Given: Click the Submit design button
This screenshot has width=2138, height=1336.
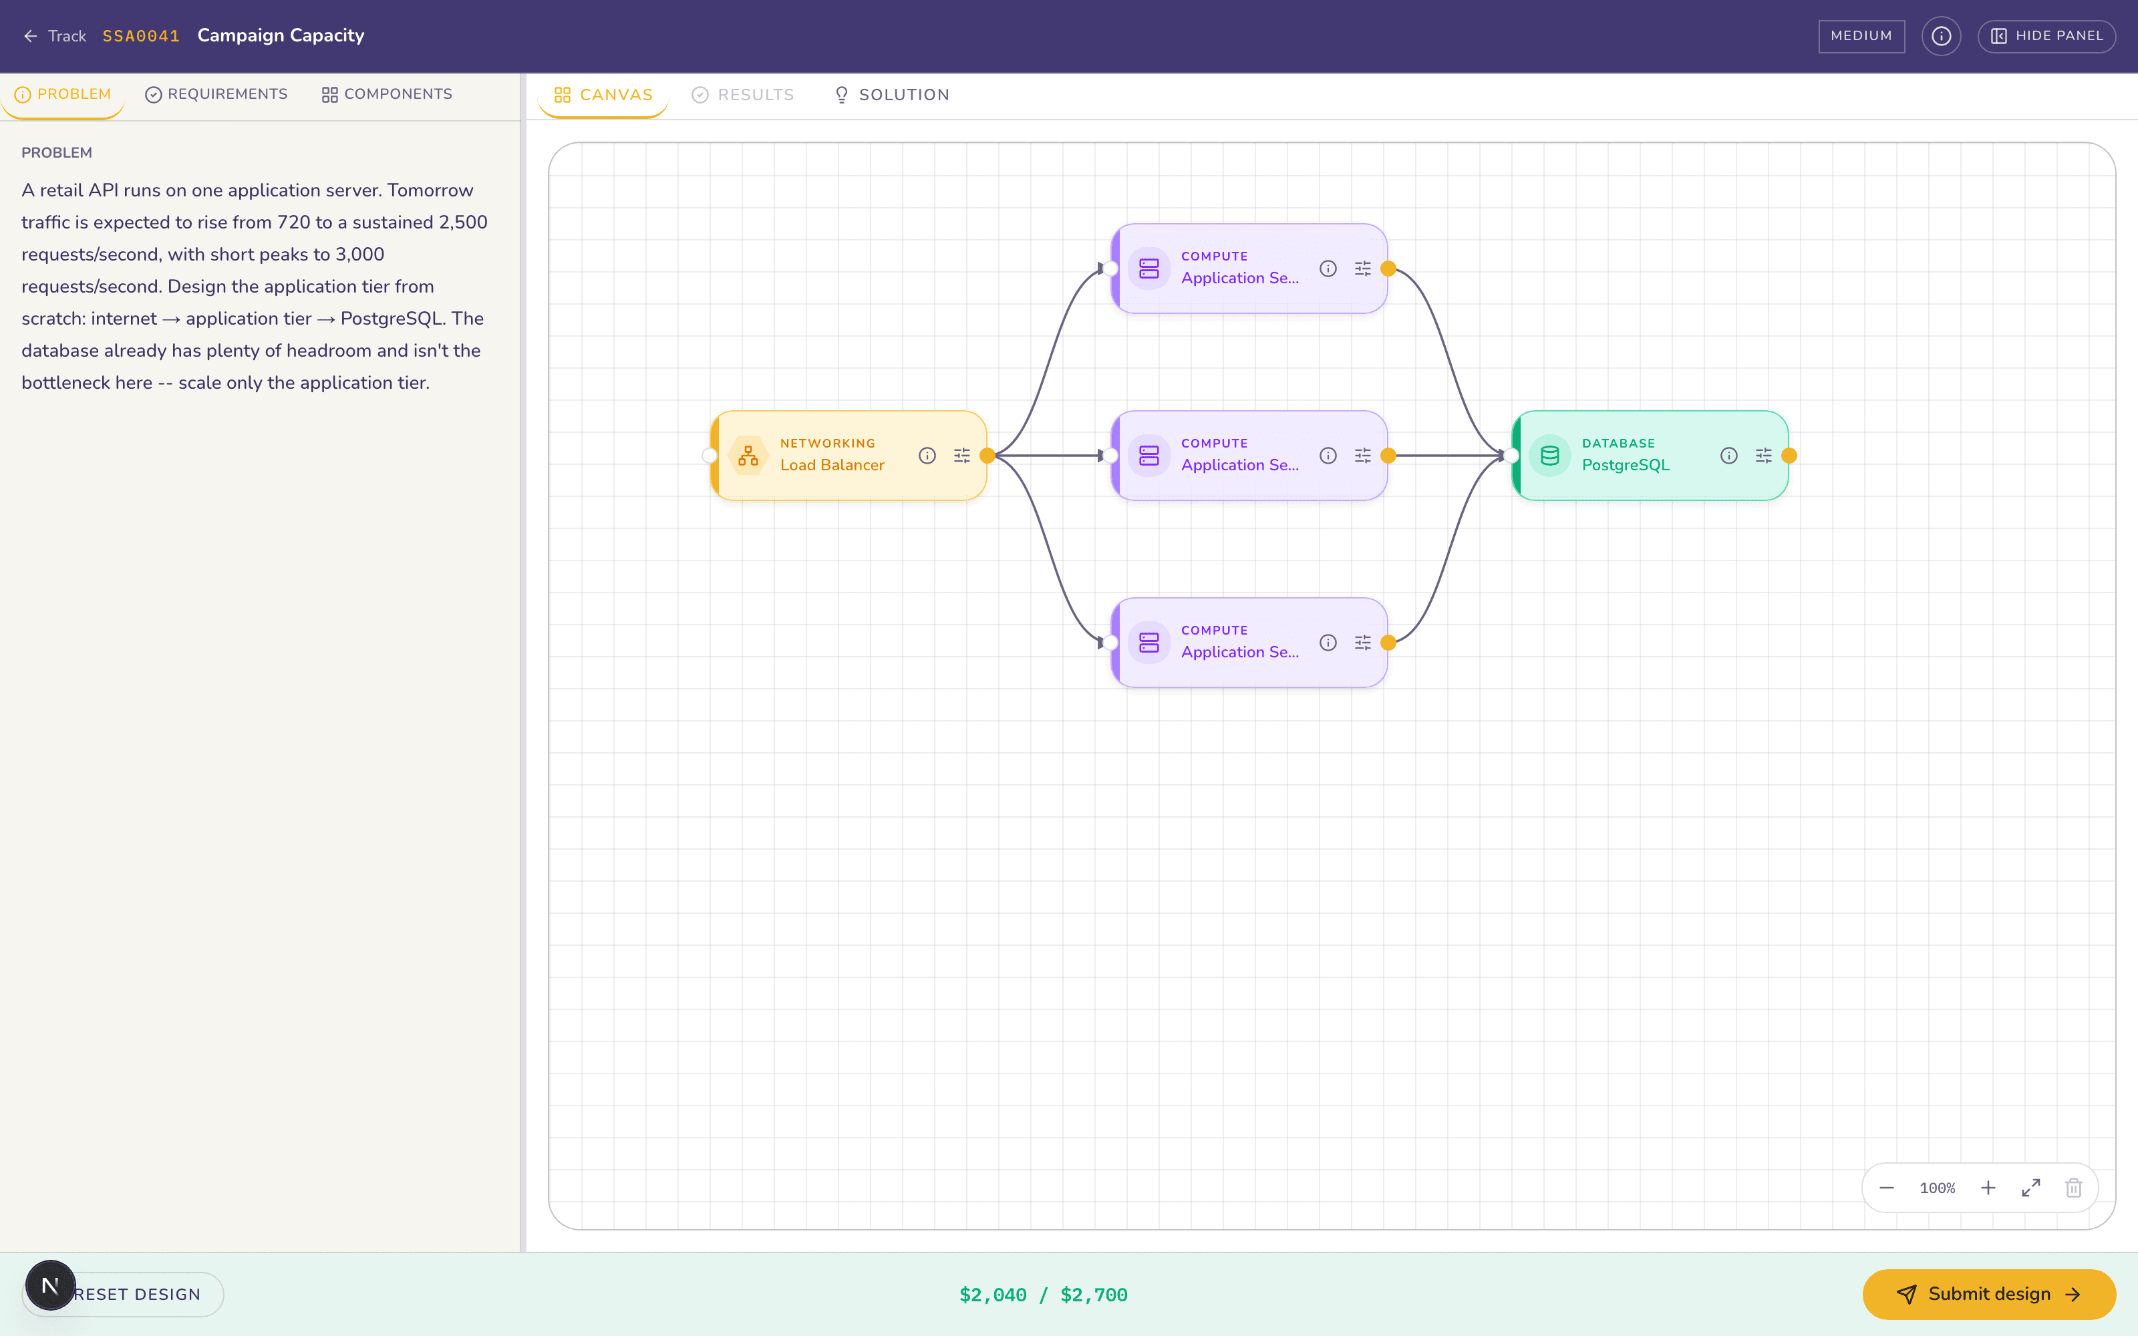Looking at the screenshot, I should pyautogui.click(x=1989, y=1295).
